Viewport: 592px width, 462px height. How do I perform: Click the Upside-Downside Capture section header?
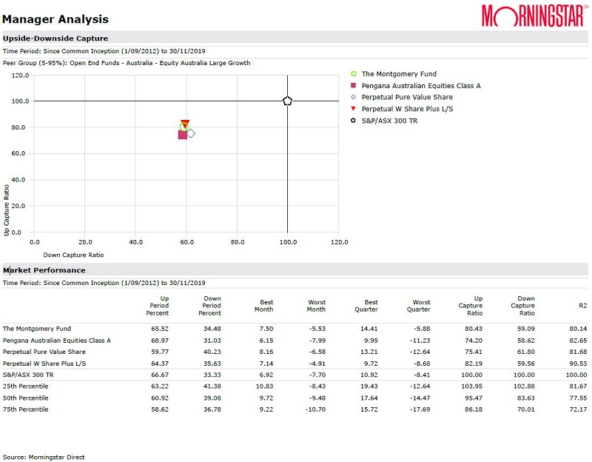pos(55,38)
